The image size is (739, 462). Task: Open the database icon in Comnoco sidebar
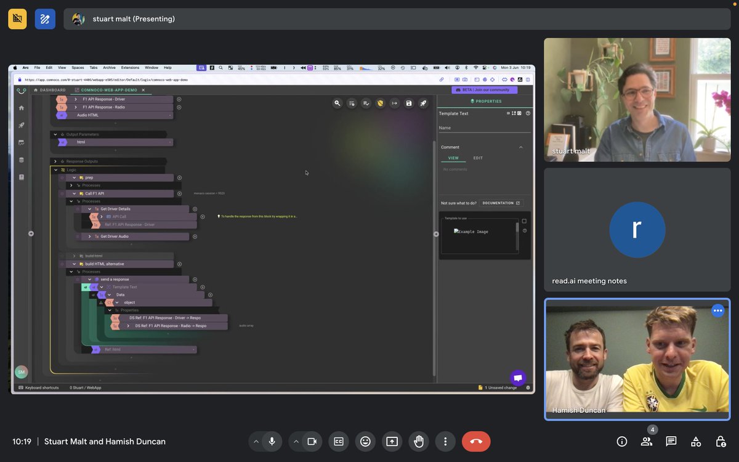[x=22, y=160]
